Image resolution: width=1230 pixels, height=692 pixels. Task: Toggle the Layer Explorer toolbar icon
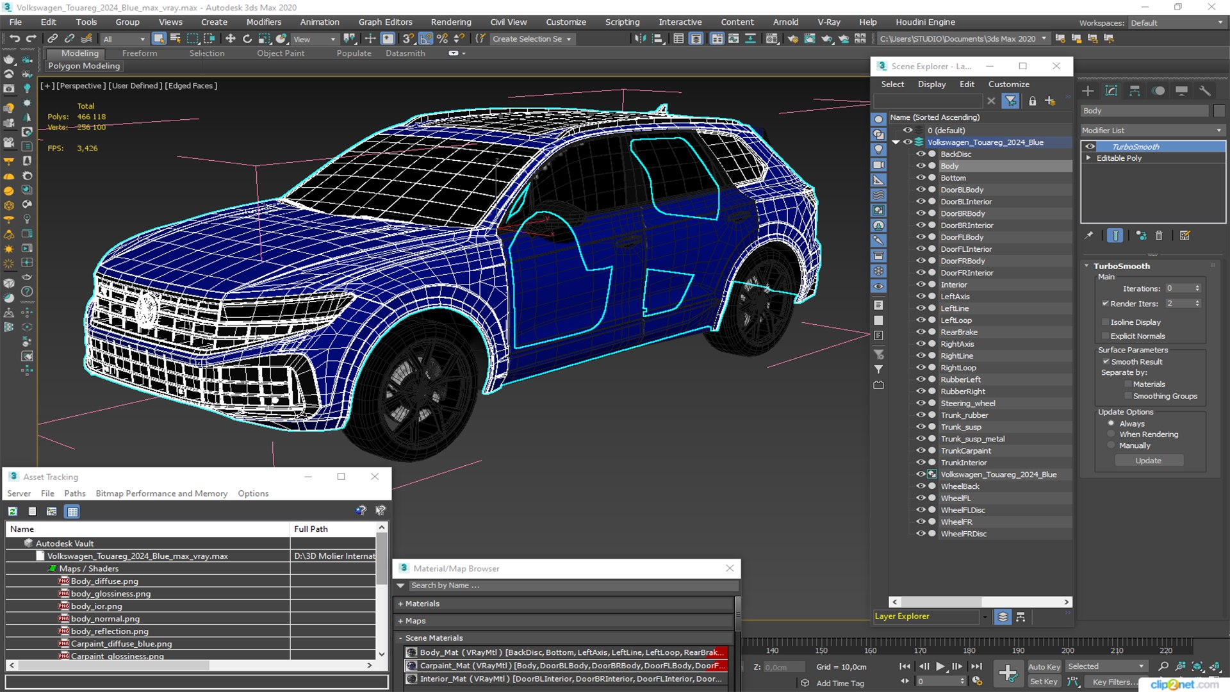coord(696,39)
